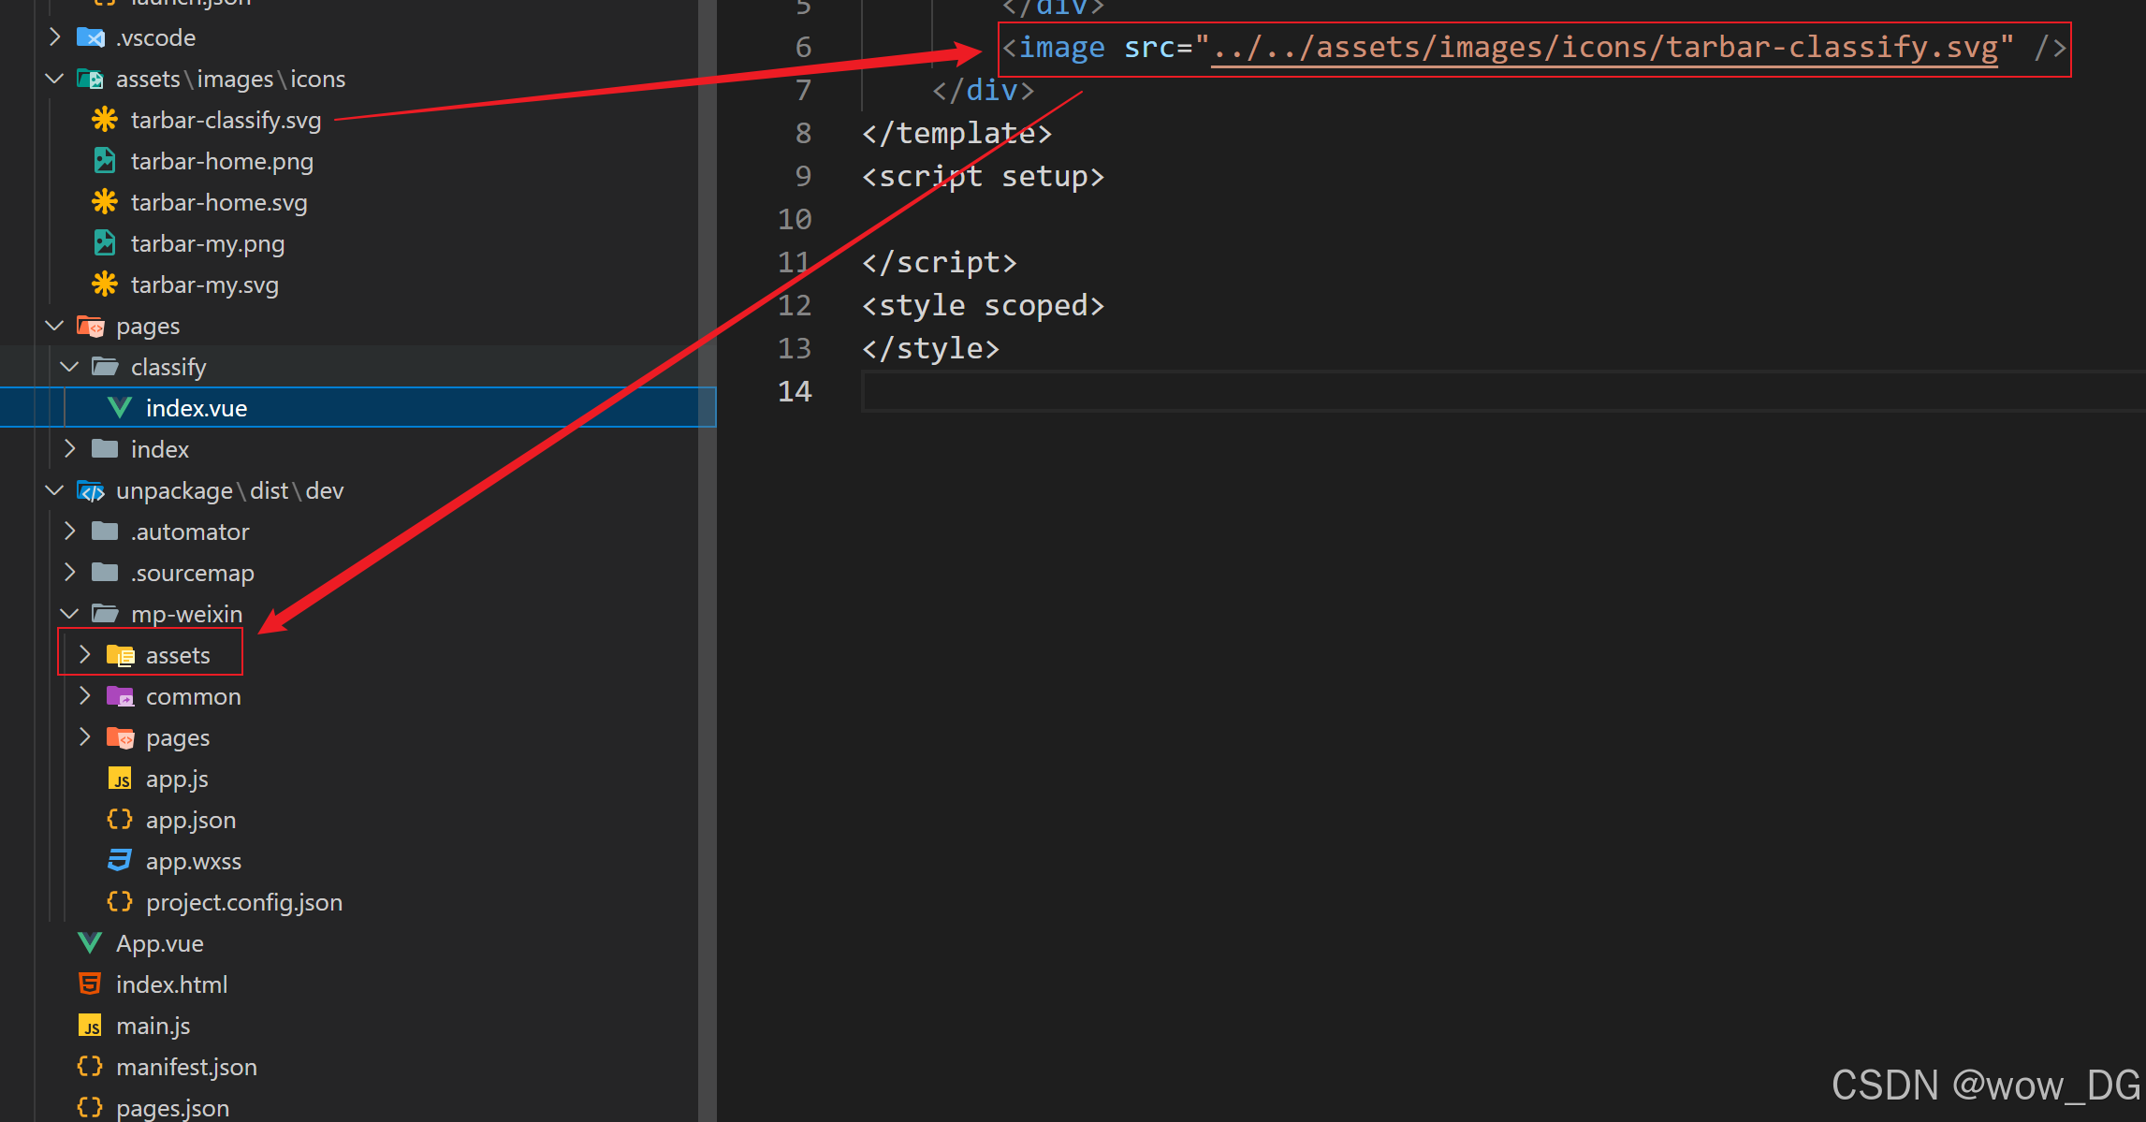Select pages.json in the file tree

pos(172,1108)
